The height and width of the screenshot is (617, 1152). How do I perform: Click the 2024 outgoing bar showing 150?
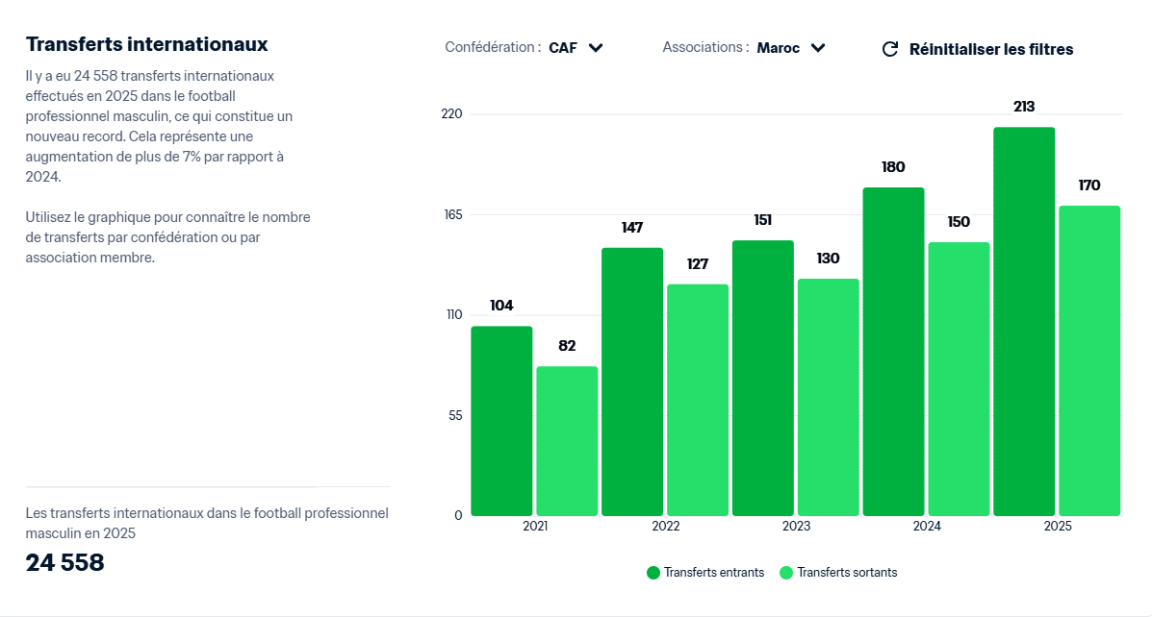959,379
